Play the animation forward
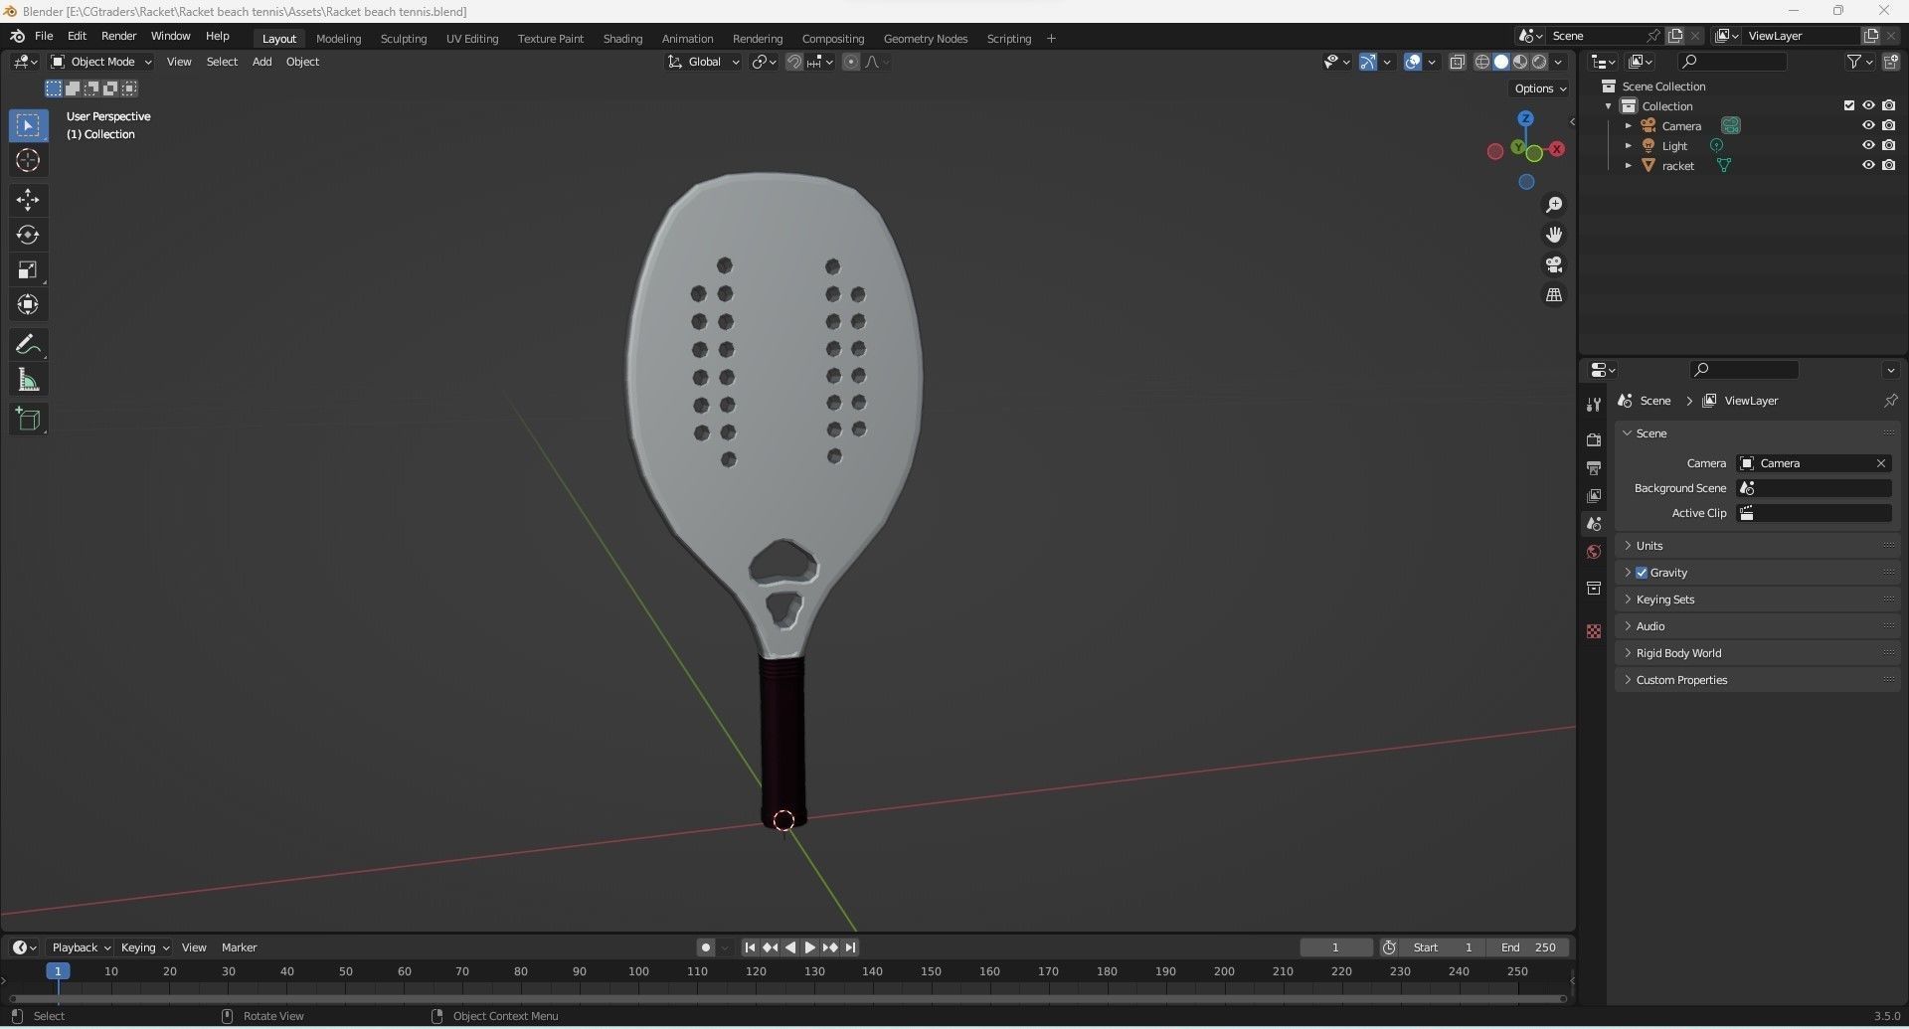This screenshot has width=1909, height=1029. [x=809, y=947]
